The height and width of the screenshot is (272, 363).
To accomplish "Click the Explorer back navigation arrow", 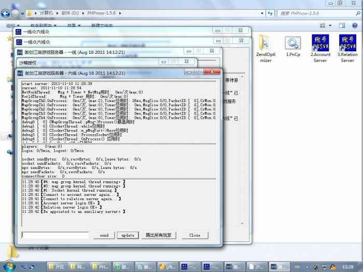I will [x=6, y=12].
